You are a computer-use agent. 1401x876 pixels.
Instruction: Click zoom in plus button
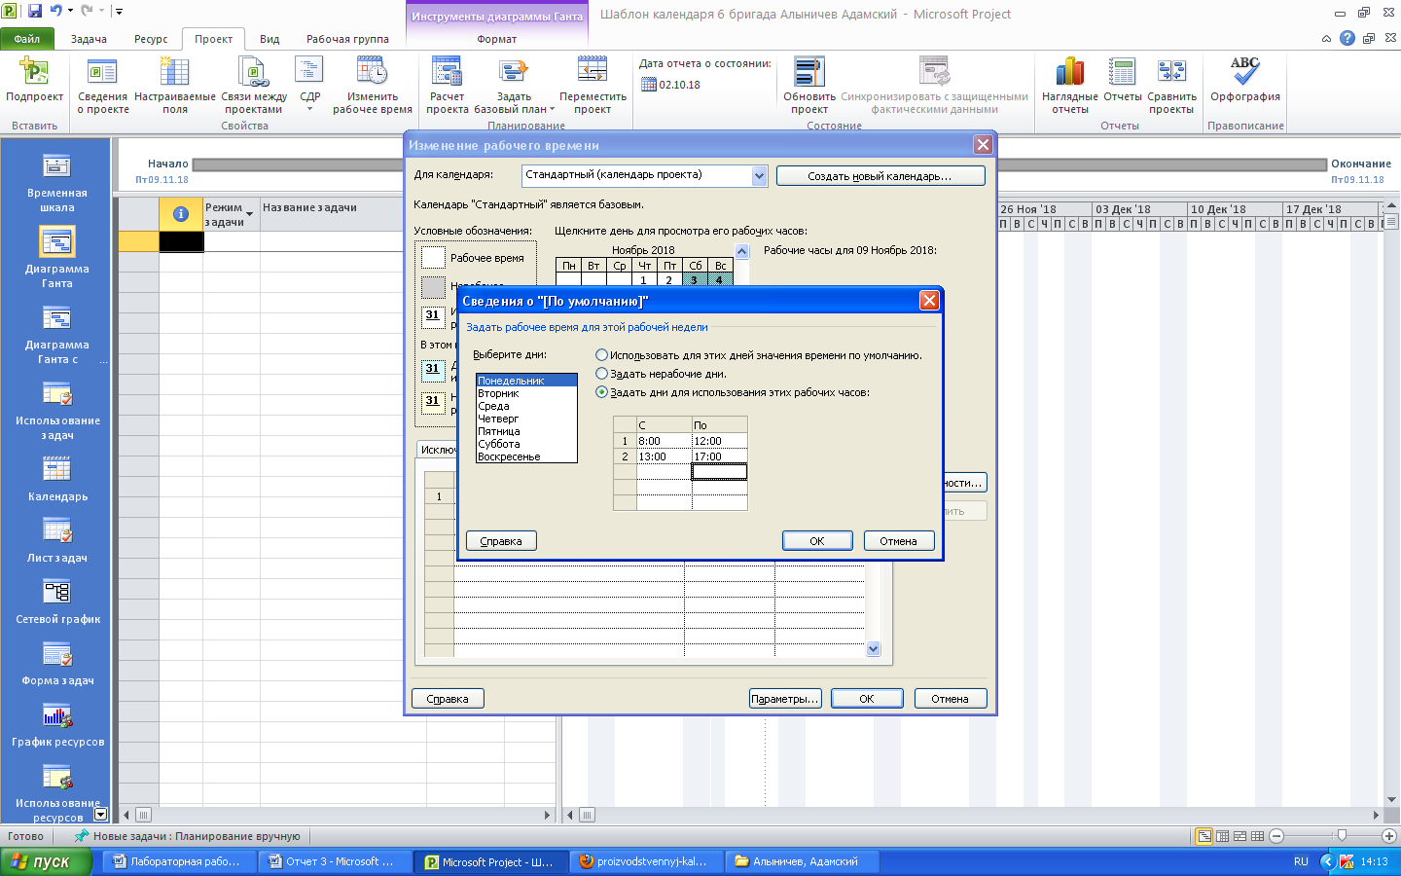coord(1389,836)
